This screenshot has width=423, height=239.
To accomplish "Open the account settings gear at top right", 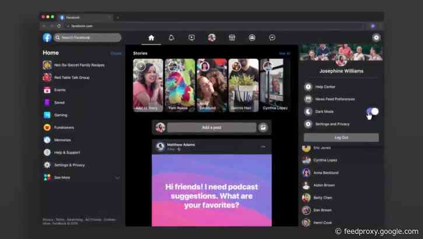I will [376, 37].
